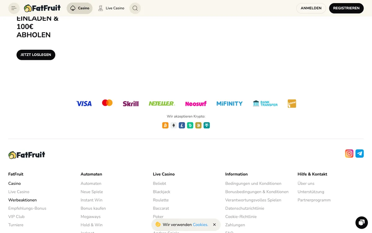Screen dimensions: 372x233
Task: Click the Mastercard payment logo
Action: (x=107, y=103)
